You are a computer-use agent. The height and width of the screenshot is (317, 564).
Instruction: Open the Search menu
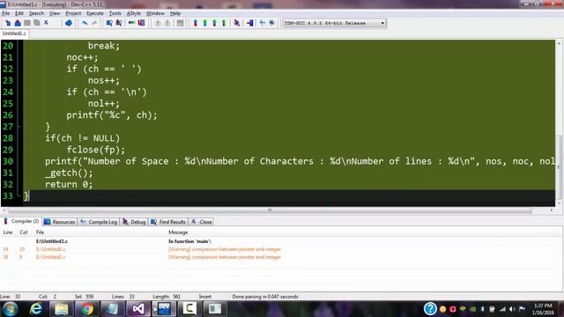click(x=36, y=13)
